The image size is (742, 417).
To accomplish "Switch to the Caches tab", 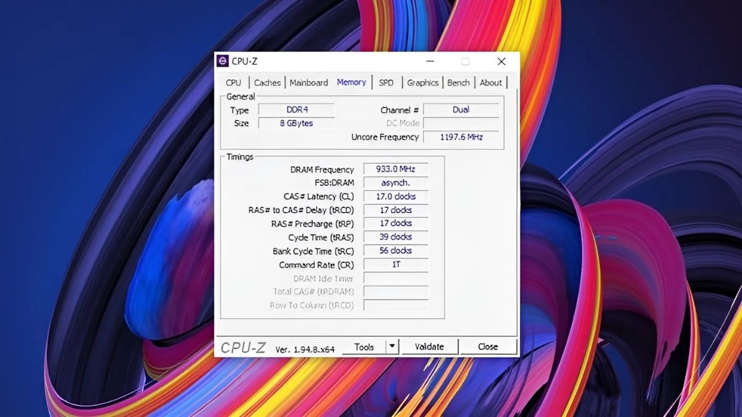I will tap(267, 82).
